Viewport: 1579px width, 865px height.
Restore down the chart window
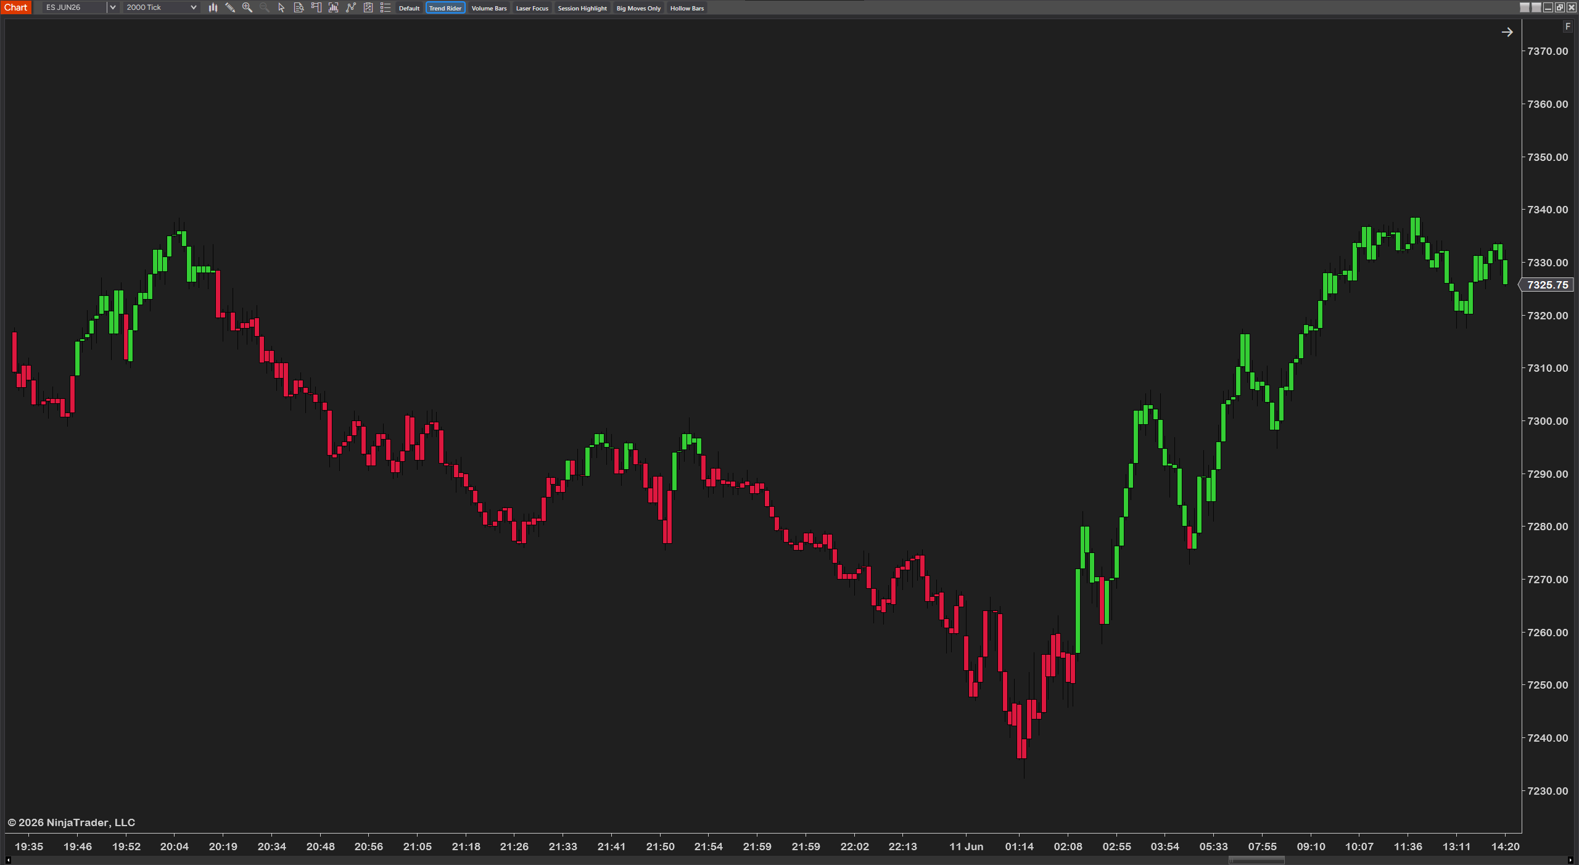coord(1560,7)
